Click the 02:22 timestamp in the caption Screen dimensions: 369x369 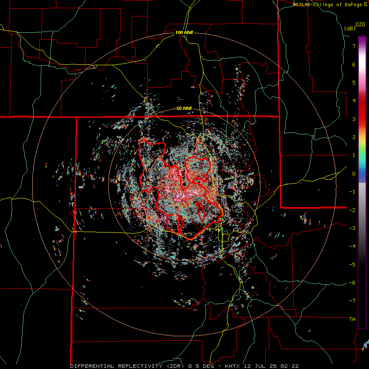pyautogui.click(x=289, y=366)
